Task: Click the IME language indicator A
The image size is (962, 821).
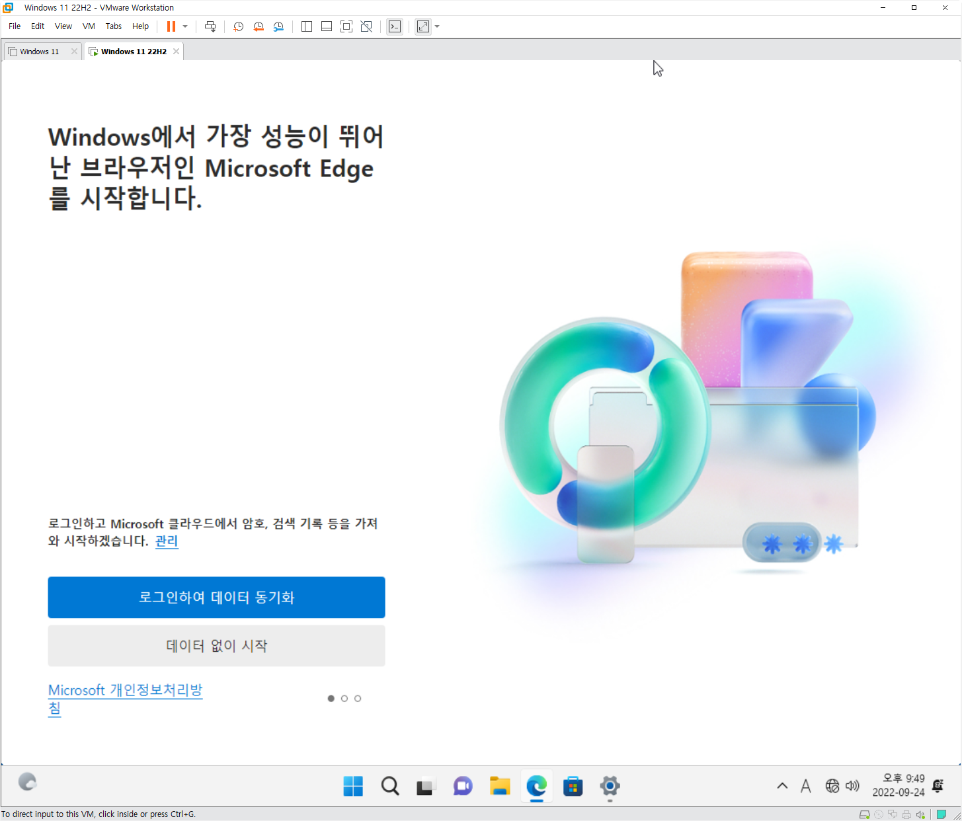Action: point(805,786)
